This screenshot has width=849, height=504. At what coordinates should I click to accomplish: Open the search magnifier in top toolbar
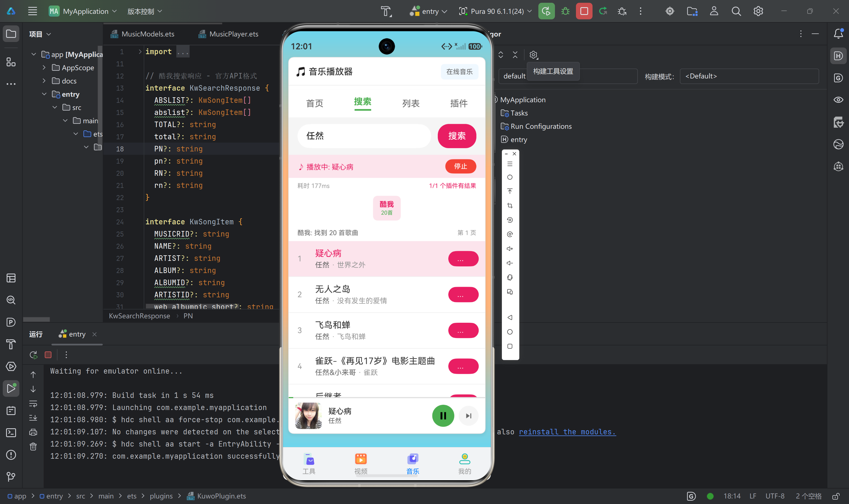[x=736, y=11]
